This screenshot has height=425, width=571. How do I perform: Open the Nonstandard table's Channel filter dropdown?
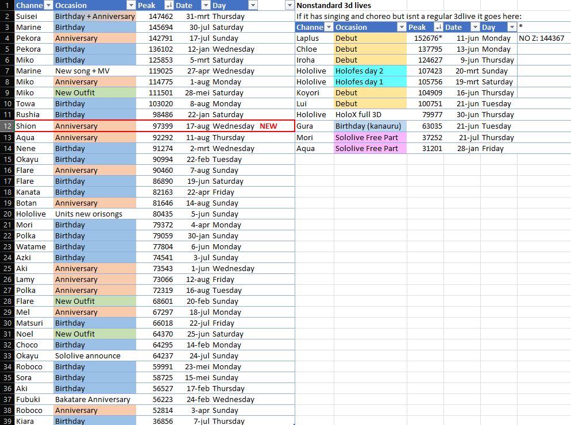click(x=329, y=27)
